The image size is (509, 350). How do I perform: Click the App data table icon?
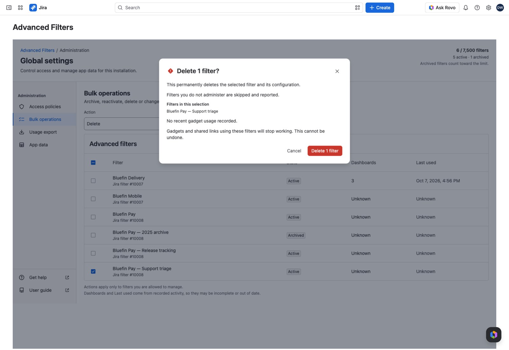pyautogui.click(x=22, y=145)
